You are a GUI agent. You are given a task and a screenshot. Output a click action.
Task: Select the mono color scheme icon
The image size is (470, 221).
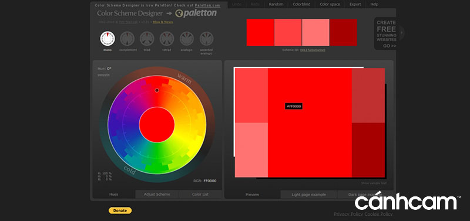[108, 39]
